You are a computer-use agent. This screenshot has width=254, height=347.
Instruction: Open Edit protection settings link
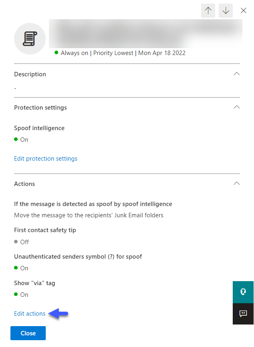tap(46, 159)
